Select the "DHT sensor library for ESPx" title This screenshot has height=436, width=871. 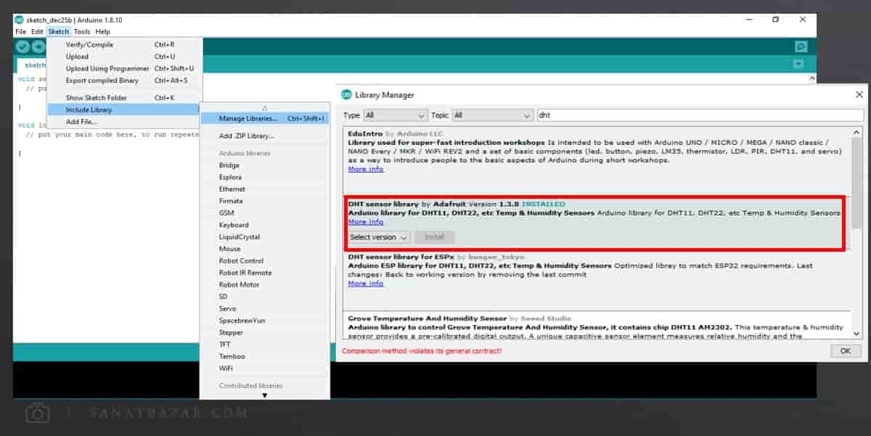click(x=401, y=258)
